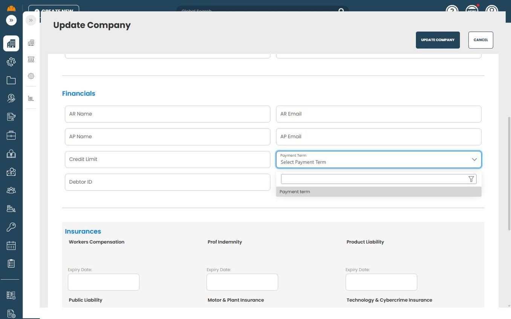Click the filter funnel icon in the dropdown
511x319 pixels.
(x=471, y=179)
